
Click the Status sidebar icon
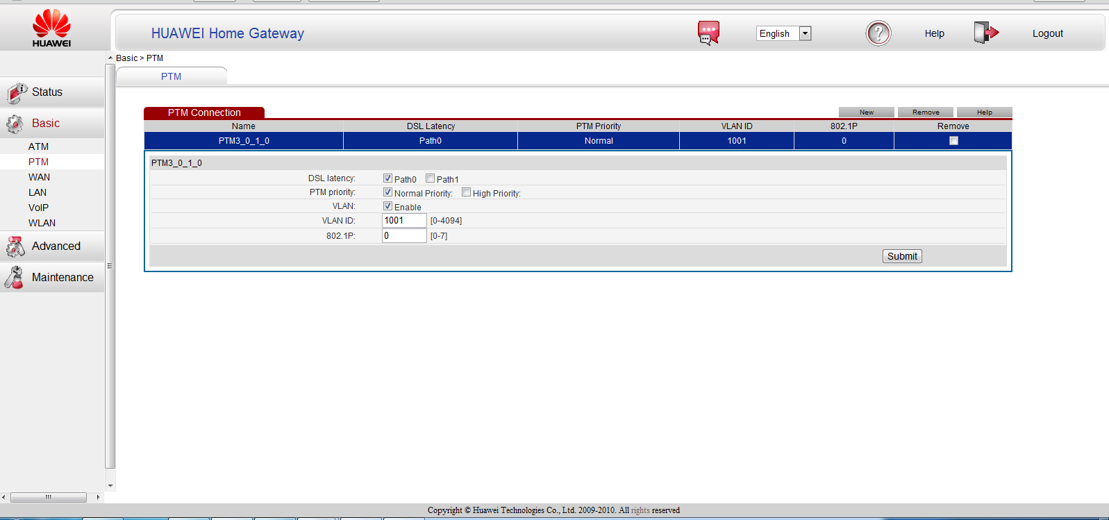coord(17,92)
